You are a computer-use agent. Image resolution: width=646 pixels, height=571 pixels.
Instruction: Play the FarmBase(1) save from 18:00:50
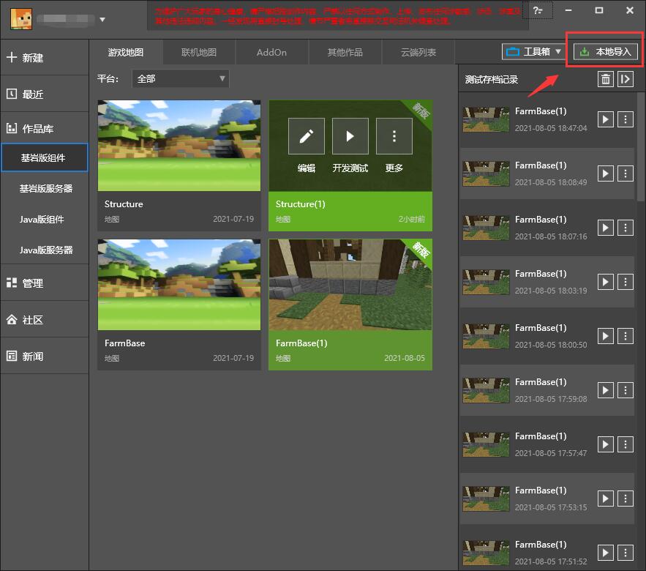click(x=605, y=336)
